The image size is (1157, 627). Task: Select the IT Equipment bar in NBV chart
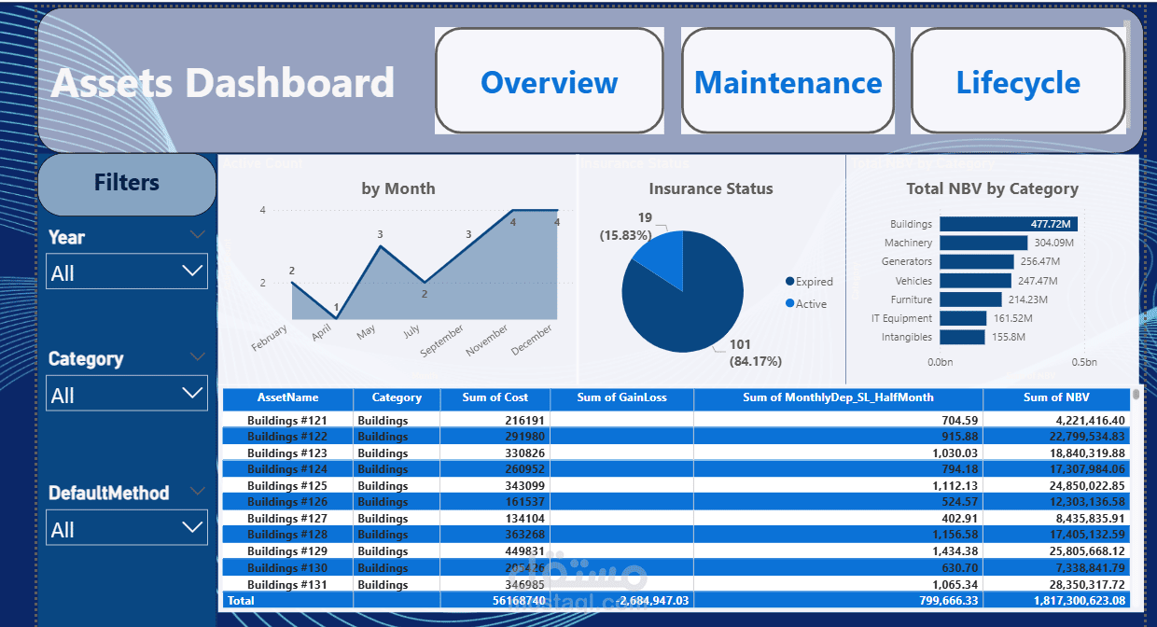click(963, 318)
